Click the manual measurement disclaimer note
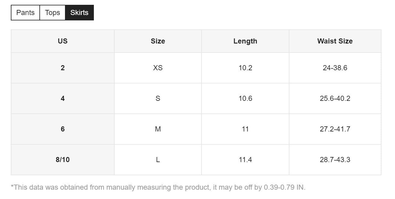 (158, 188)
